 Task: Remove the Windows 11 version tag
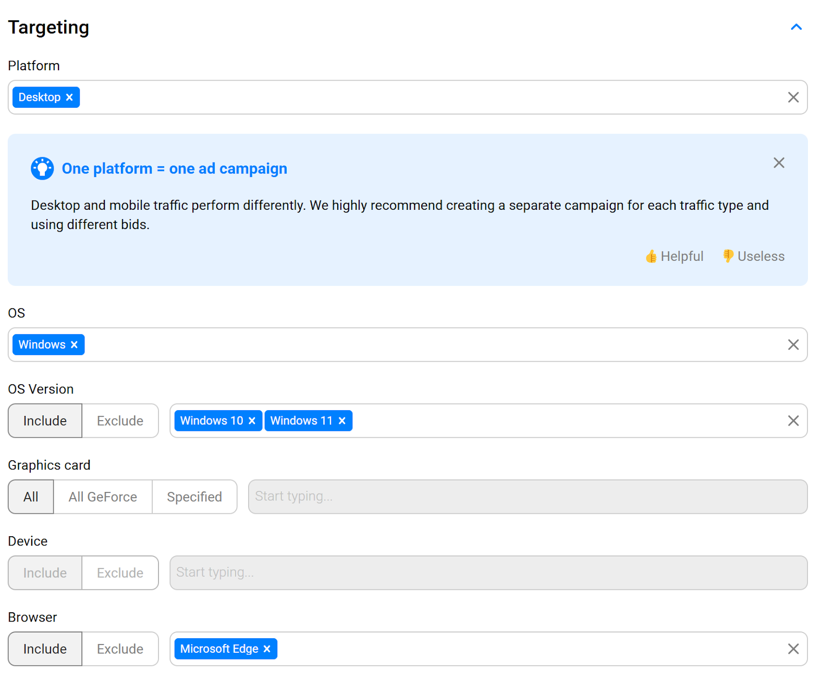342,421
